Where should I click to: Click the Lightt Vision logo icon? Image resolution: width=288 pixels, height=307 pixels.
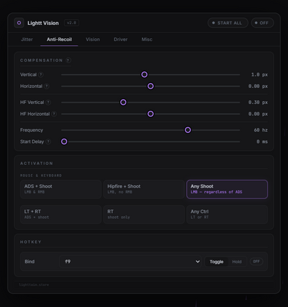[19, 23]
